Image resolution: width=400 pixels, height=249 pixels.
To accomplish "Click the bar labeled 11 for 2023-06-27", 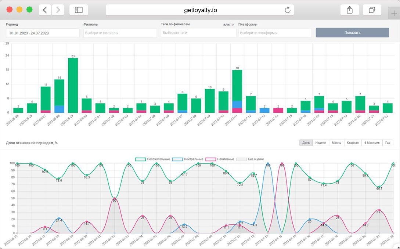I will [46, 100].
